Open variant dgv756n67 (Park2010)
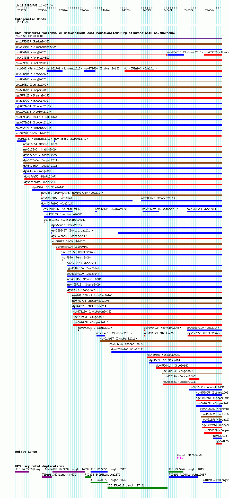 tap(136, 228)
